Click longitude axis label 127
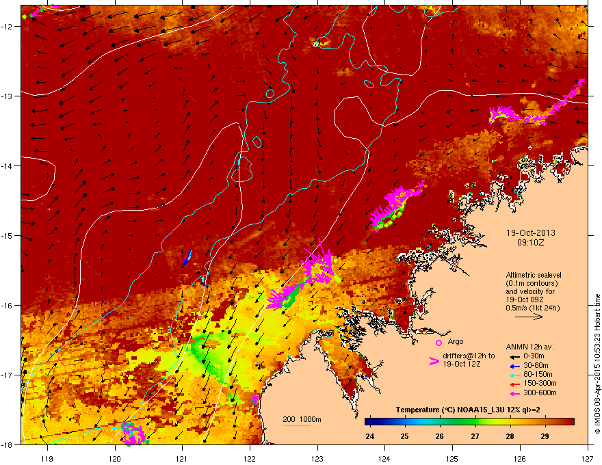This screenshot has height=465, width=602. point(588,458)
